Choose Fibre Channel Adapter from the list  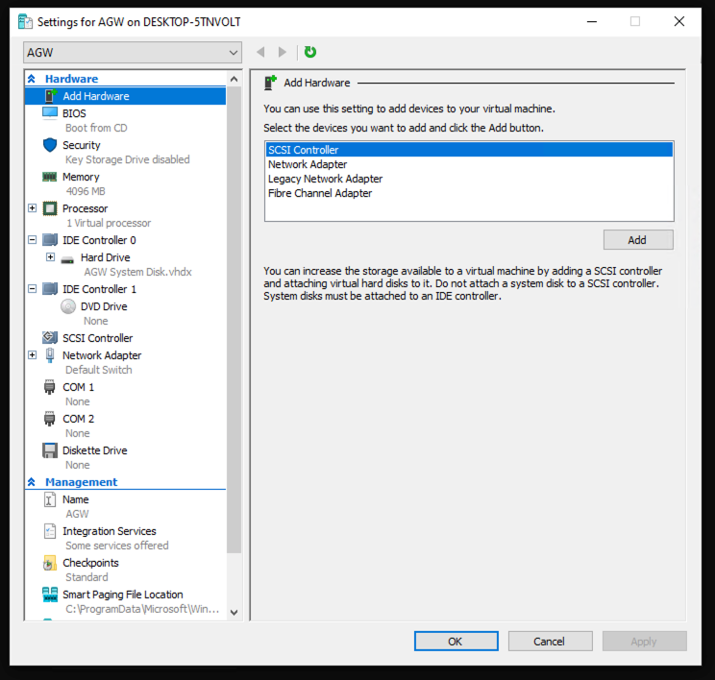(x=320, y=193)
